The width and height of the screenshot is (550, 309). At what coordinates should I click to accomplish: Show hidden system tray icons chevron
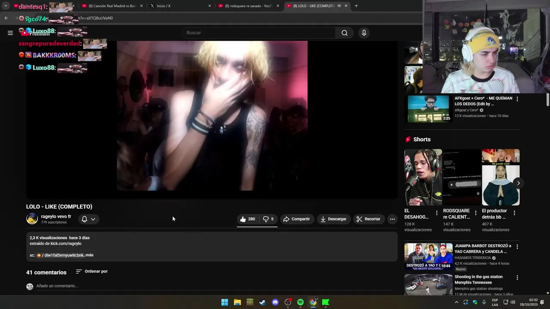[456, 302]
